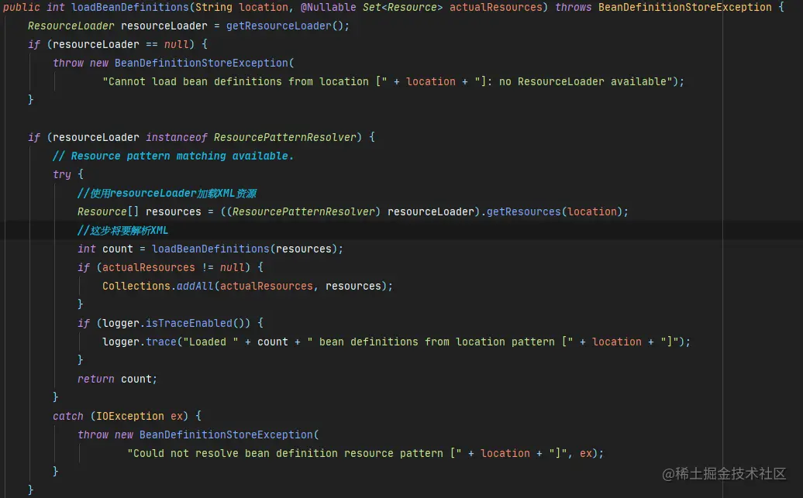Screen dimensions: 803x498
Task: Click the 'Set<Resource>' parameter type
Action: (402, 7)
